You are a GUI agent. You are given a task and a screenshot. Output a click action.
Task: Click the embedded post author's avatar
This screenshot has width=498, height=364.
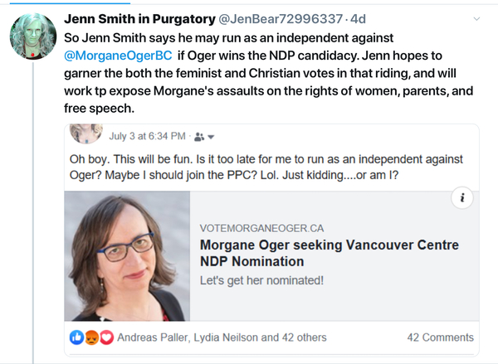(x=86, y=133)
